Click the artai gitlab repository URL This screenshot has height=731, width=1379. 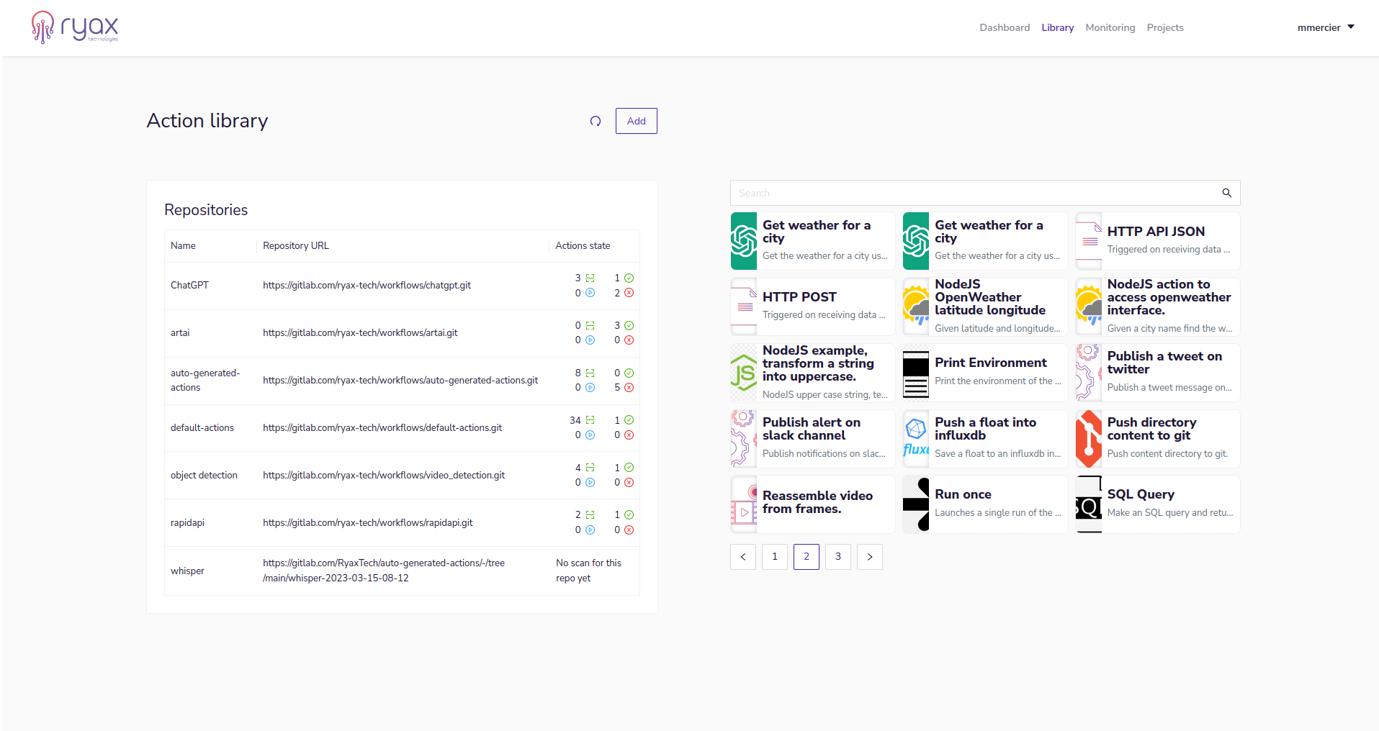pos(360,333)
